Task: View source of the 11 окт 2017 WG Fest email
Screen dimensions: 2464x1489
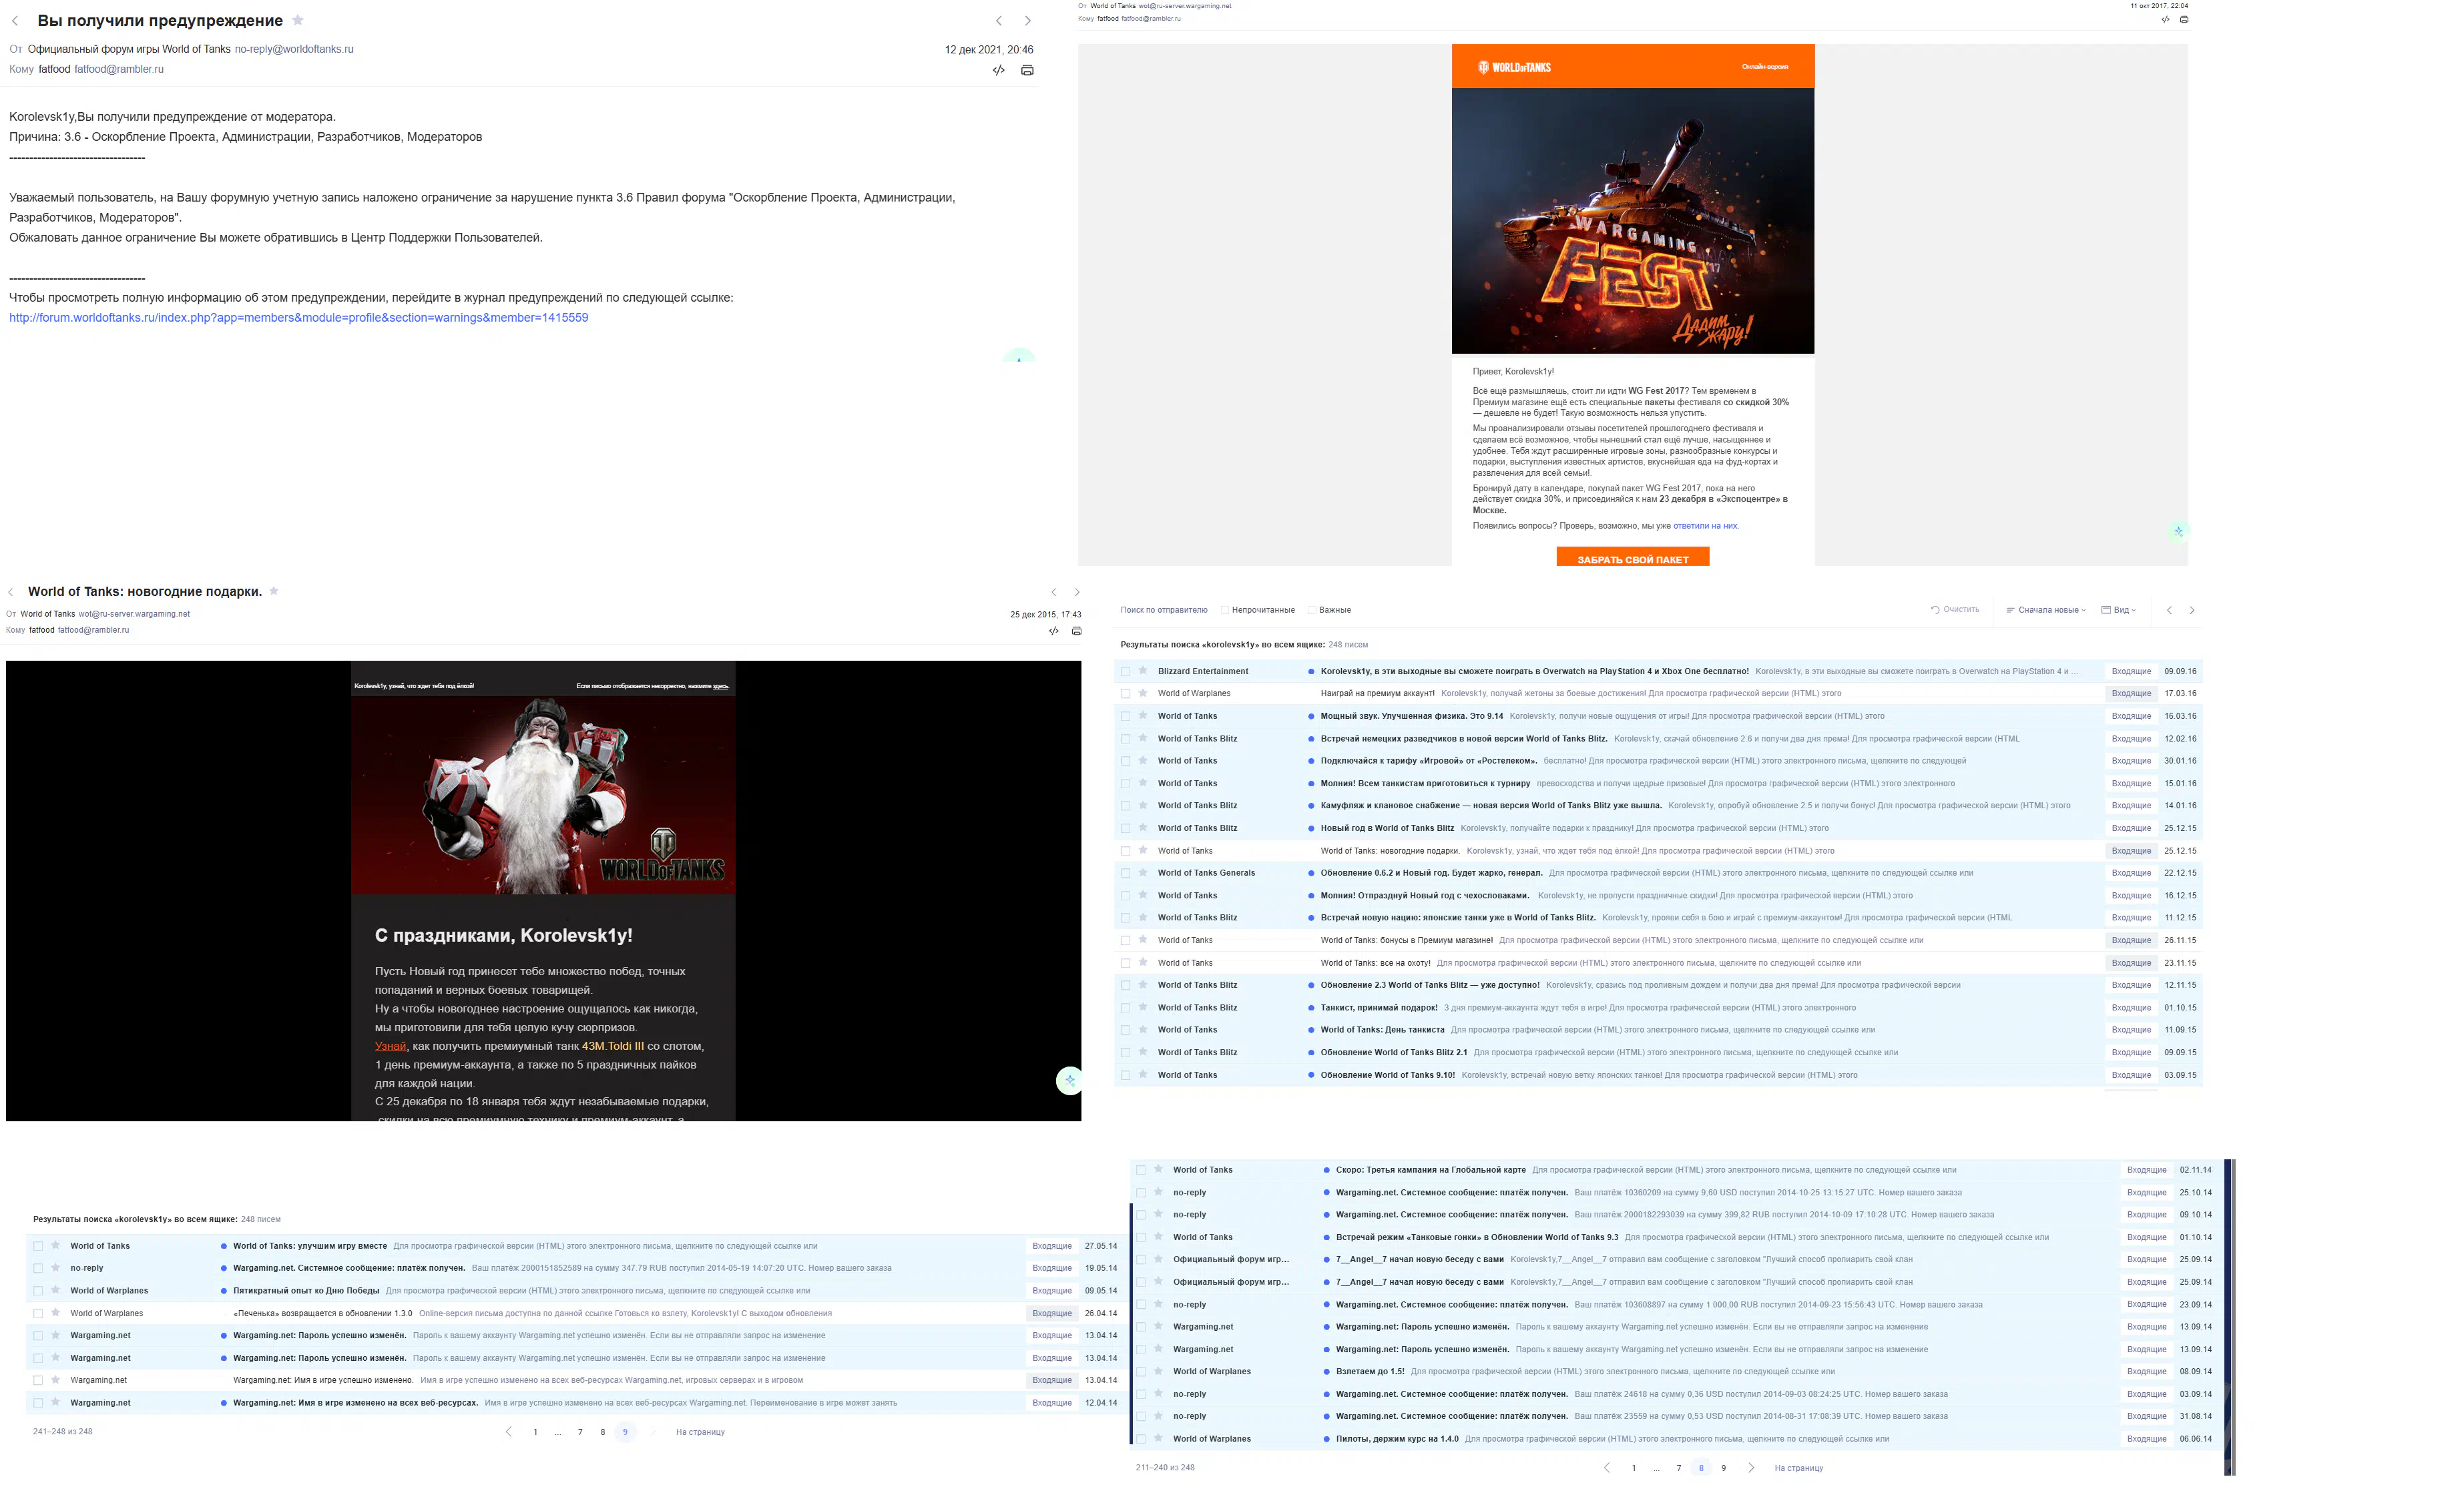Action: coord(2165,19)
